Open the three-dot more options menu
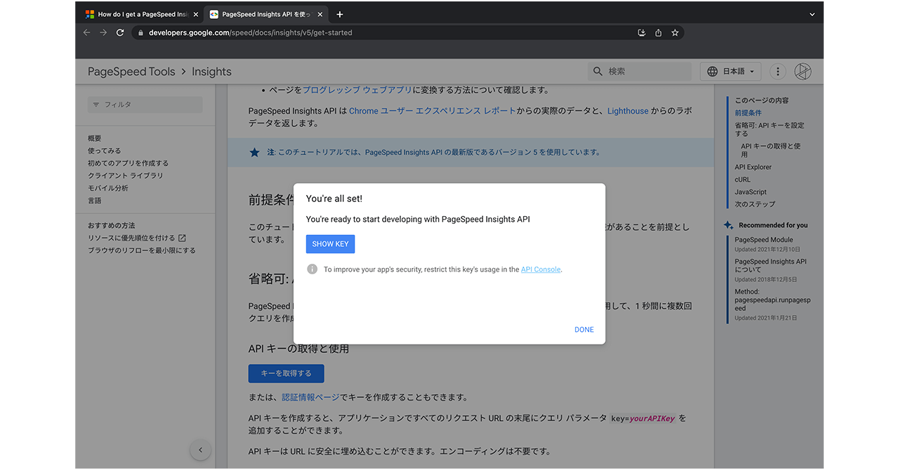This screenshot has width=899, height=470. (x=777, y=72)
